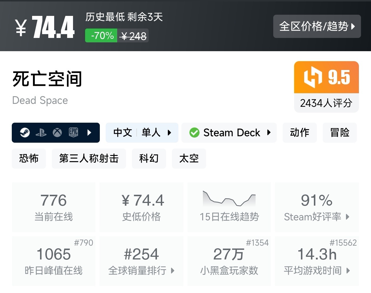
Task: Click the #1354 rank label
Action: (x=257, y=243)
